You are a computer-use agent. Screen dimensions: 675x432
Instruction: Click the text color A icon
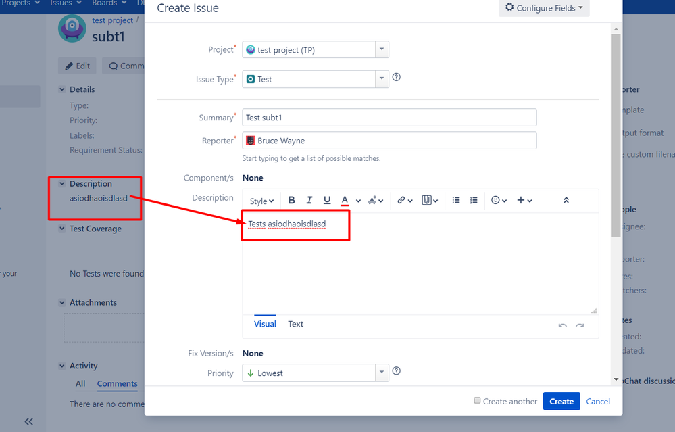345,200
